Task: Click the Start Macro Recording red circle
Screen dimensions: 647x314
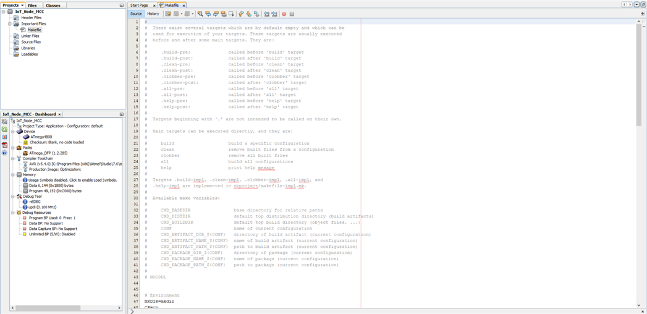Action: point(284,14)
